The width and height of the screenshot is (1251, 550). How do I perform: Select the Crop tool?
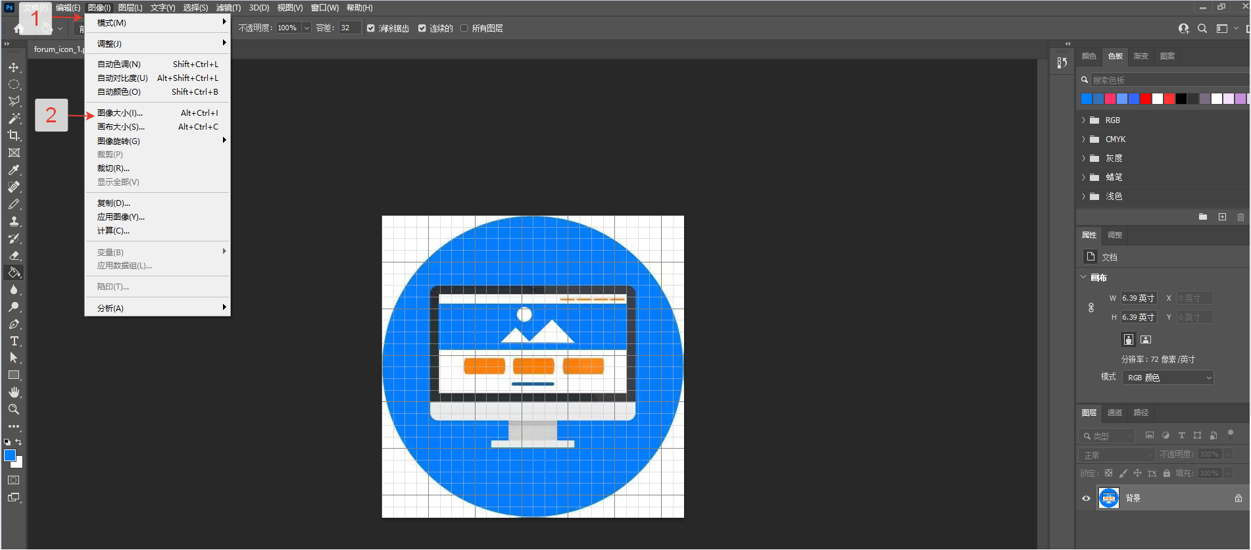[x=14, y=136]
